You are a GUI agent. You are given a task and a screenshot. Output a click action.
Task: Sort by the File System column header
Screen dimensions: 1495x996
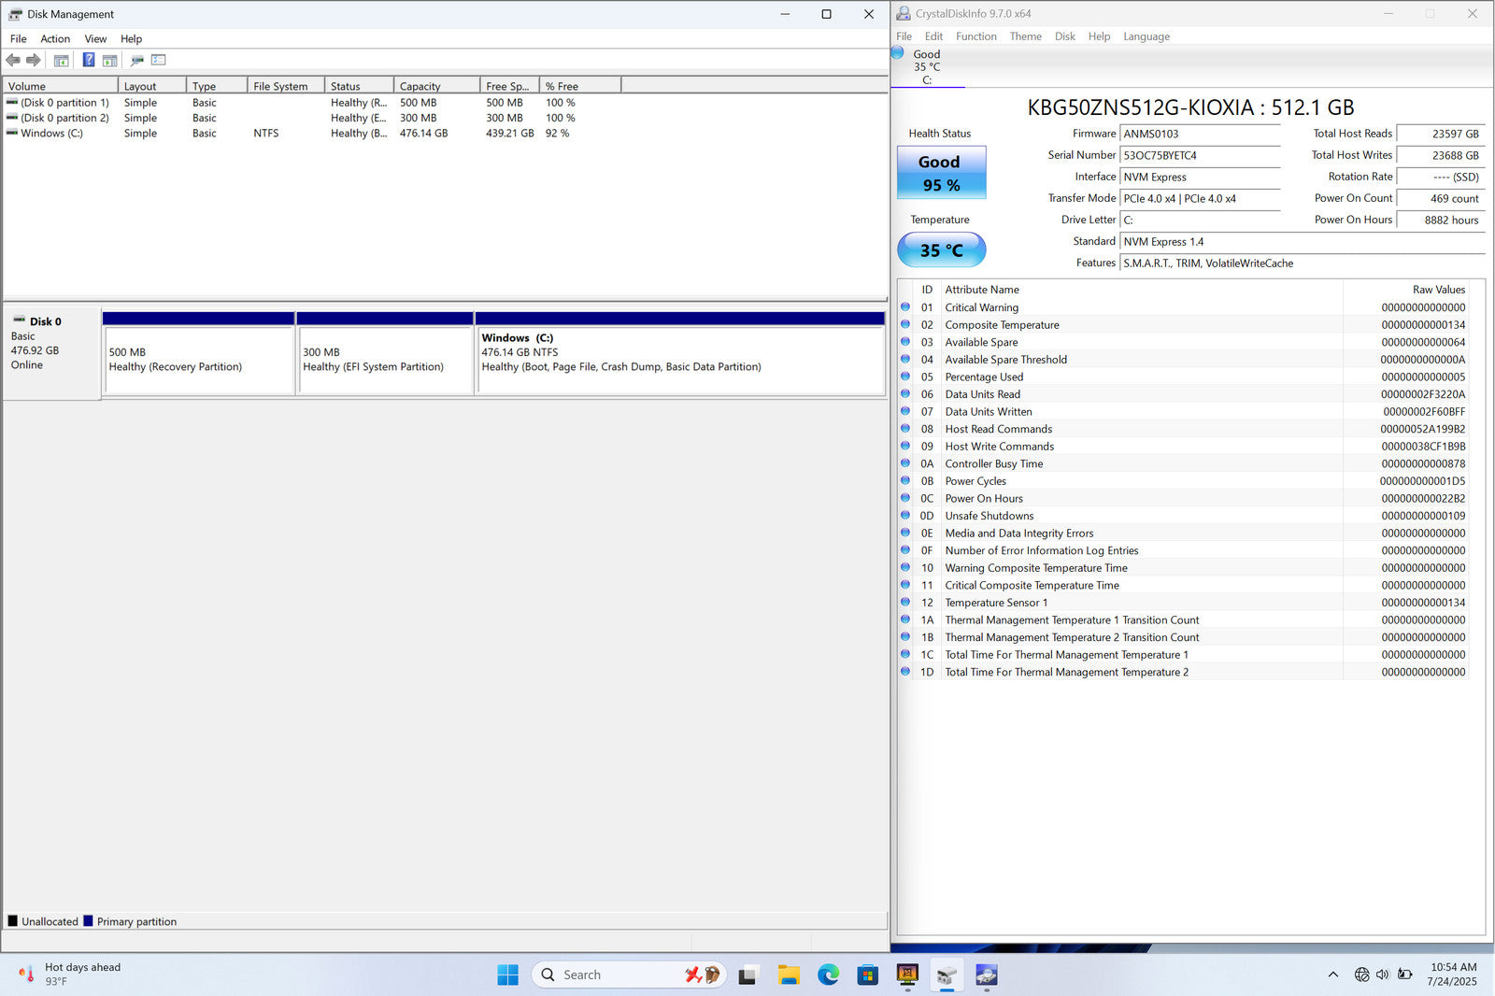pos(286,86)
